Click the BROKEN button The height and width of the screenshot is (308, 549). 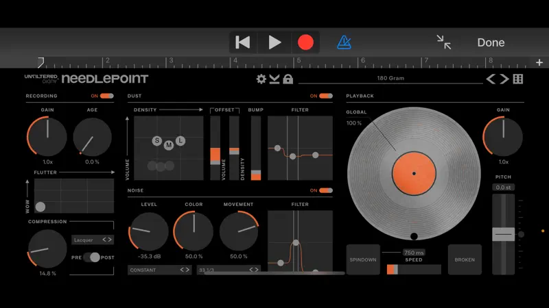coord(465,259)
